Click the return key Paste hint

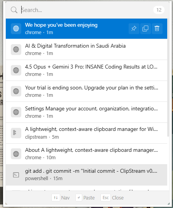tap(85, 198)
